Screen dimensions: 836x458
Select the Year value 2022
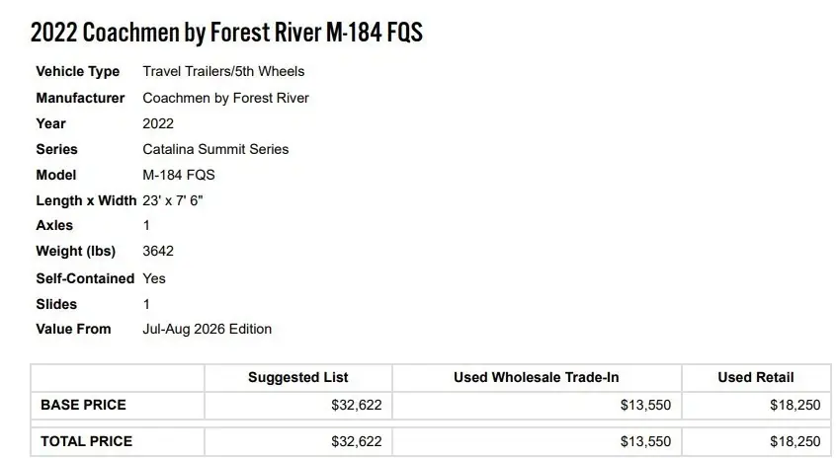[158, 123]
